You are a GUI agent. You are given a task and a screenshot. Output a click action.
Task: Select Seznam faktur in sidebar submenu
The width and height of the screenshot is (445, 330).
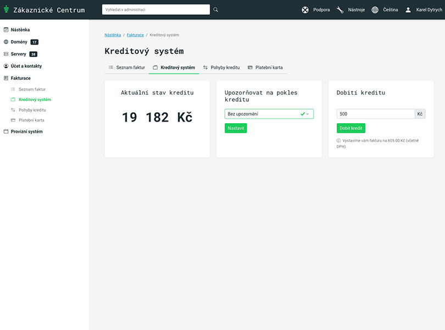[x=32, y=89]
